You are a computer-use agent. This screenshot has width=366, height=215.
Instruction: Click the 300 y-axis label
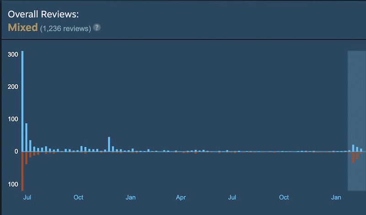click(13, 54)
